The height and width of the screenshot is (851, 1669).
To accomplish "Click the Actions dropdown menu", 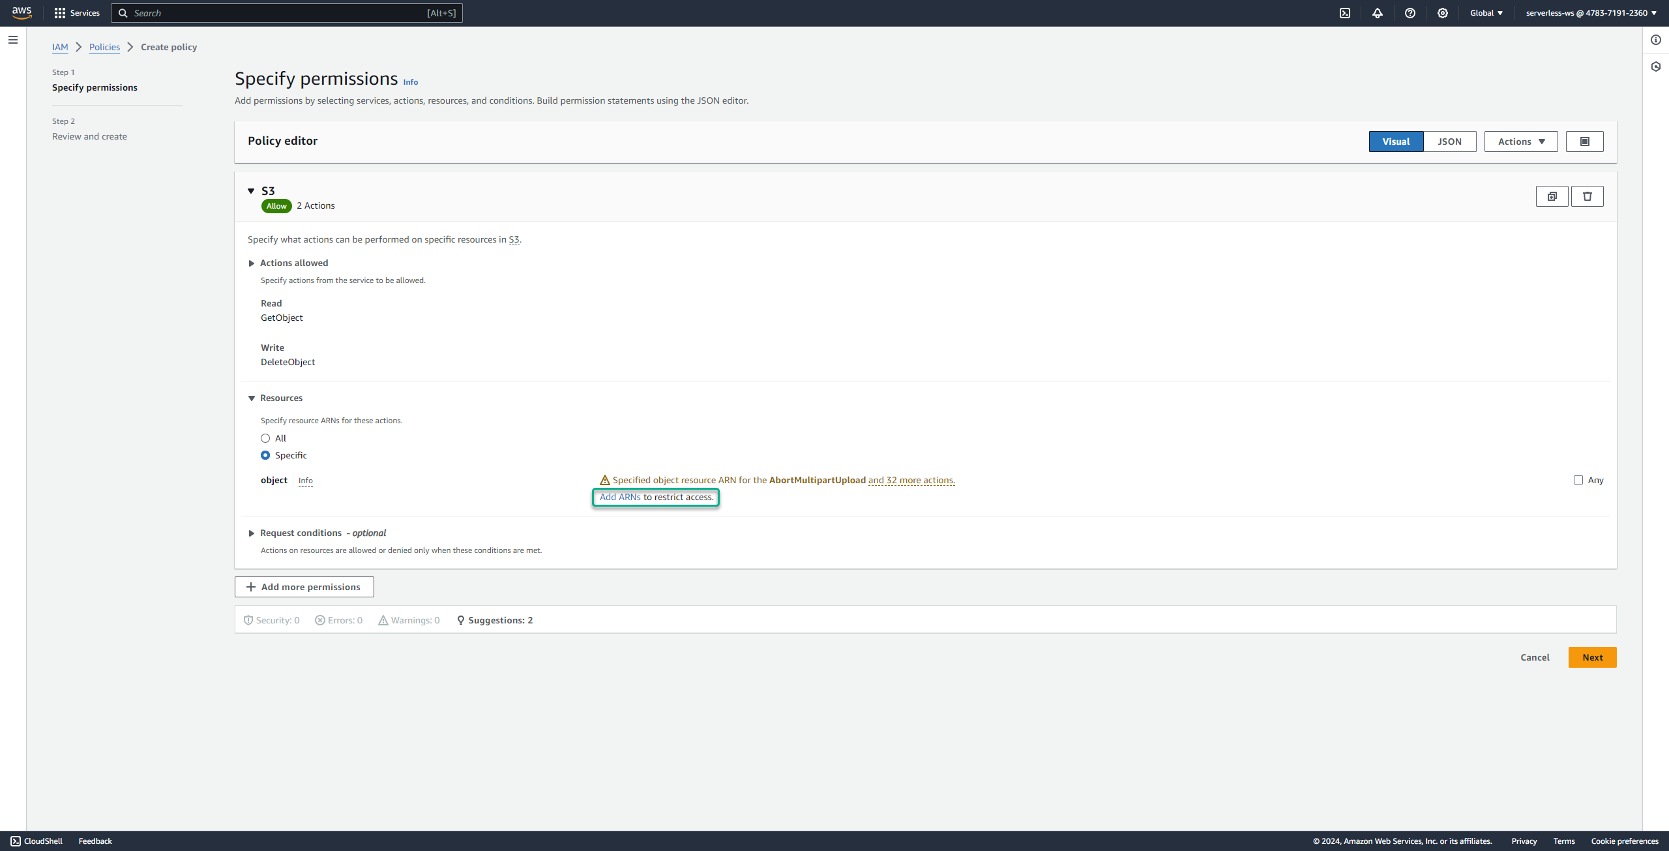I will [1520, 141].
